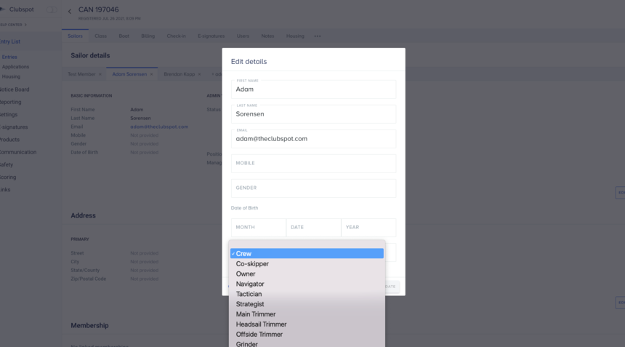Open the Notes tab
The image size is (625, 347).
point(267,36)
